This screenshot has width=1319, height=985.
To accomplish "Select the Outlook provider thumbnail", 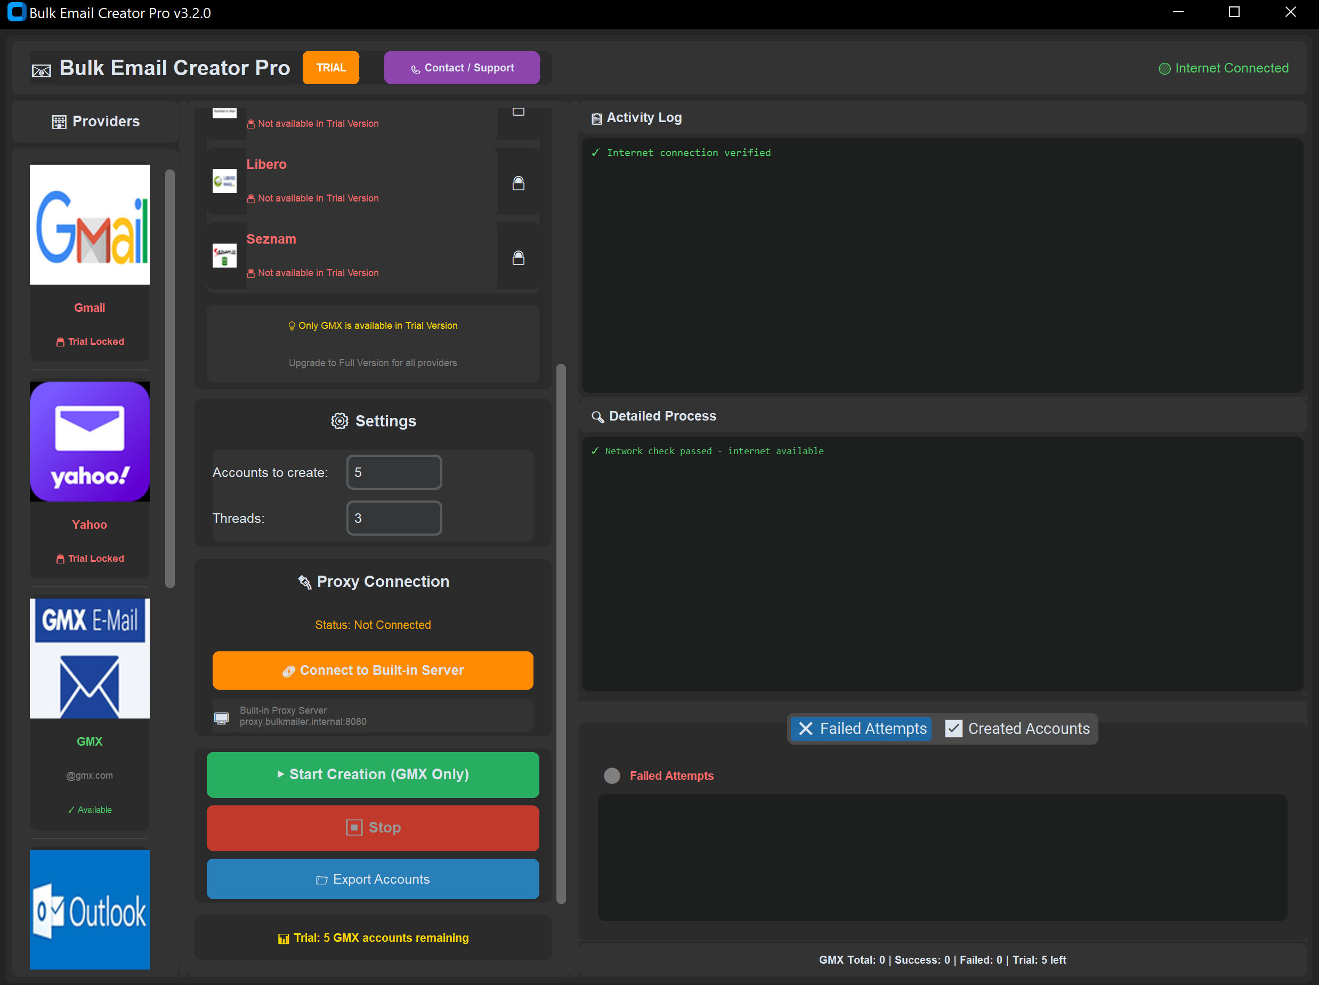I will [90, 909].
